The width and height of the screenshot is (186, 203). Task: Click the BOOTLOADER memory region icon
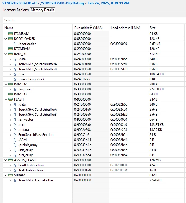click(x=10, y=39)
